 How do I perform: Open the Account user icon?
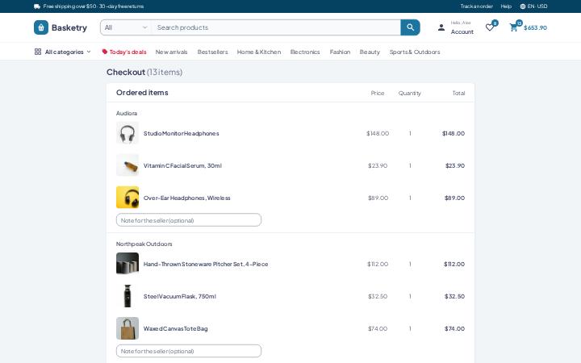coord(441,27)
